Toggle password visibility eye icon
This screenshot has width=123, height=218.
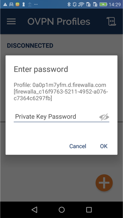tap(104, 117)
